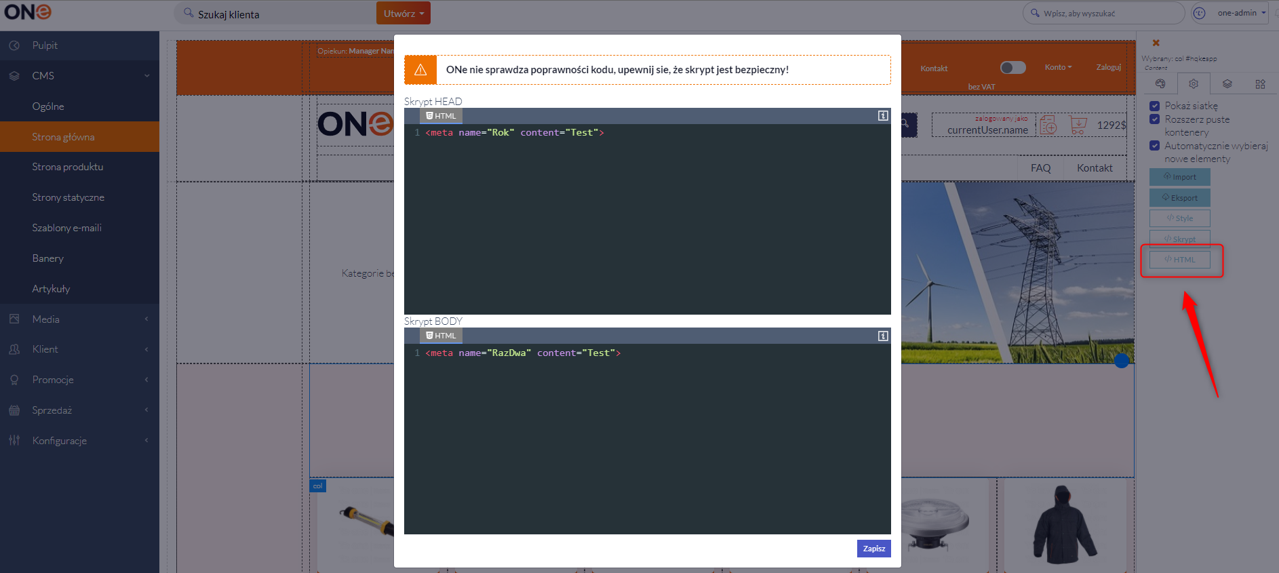Click the info icon in Skrypt HEAD editor
1279x573 pixels.
[883, 116]
